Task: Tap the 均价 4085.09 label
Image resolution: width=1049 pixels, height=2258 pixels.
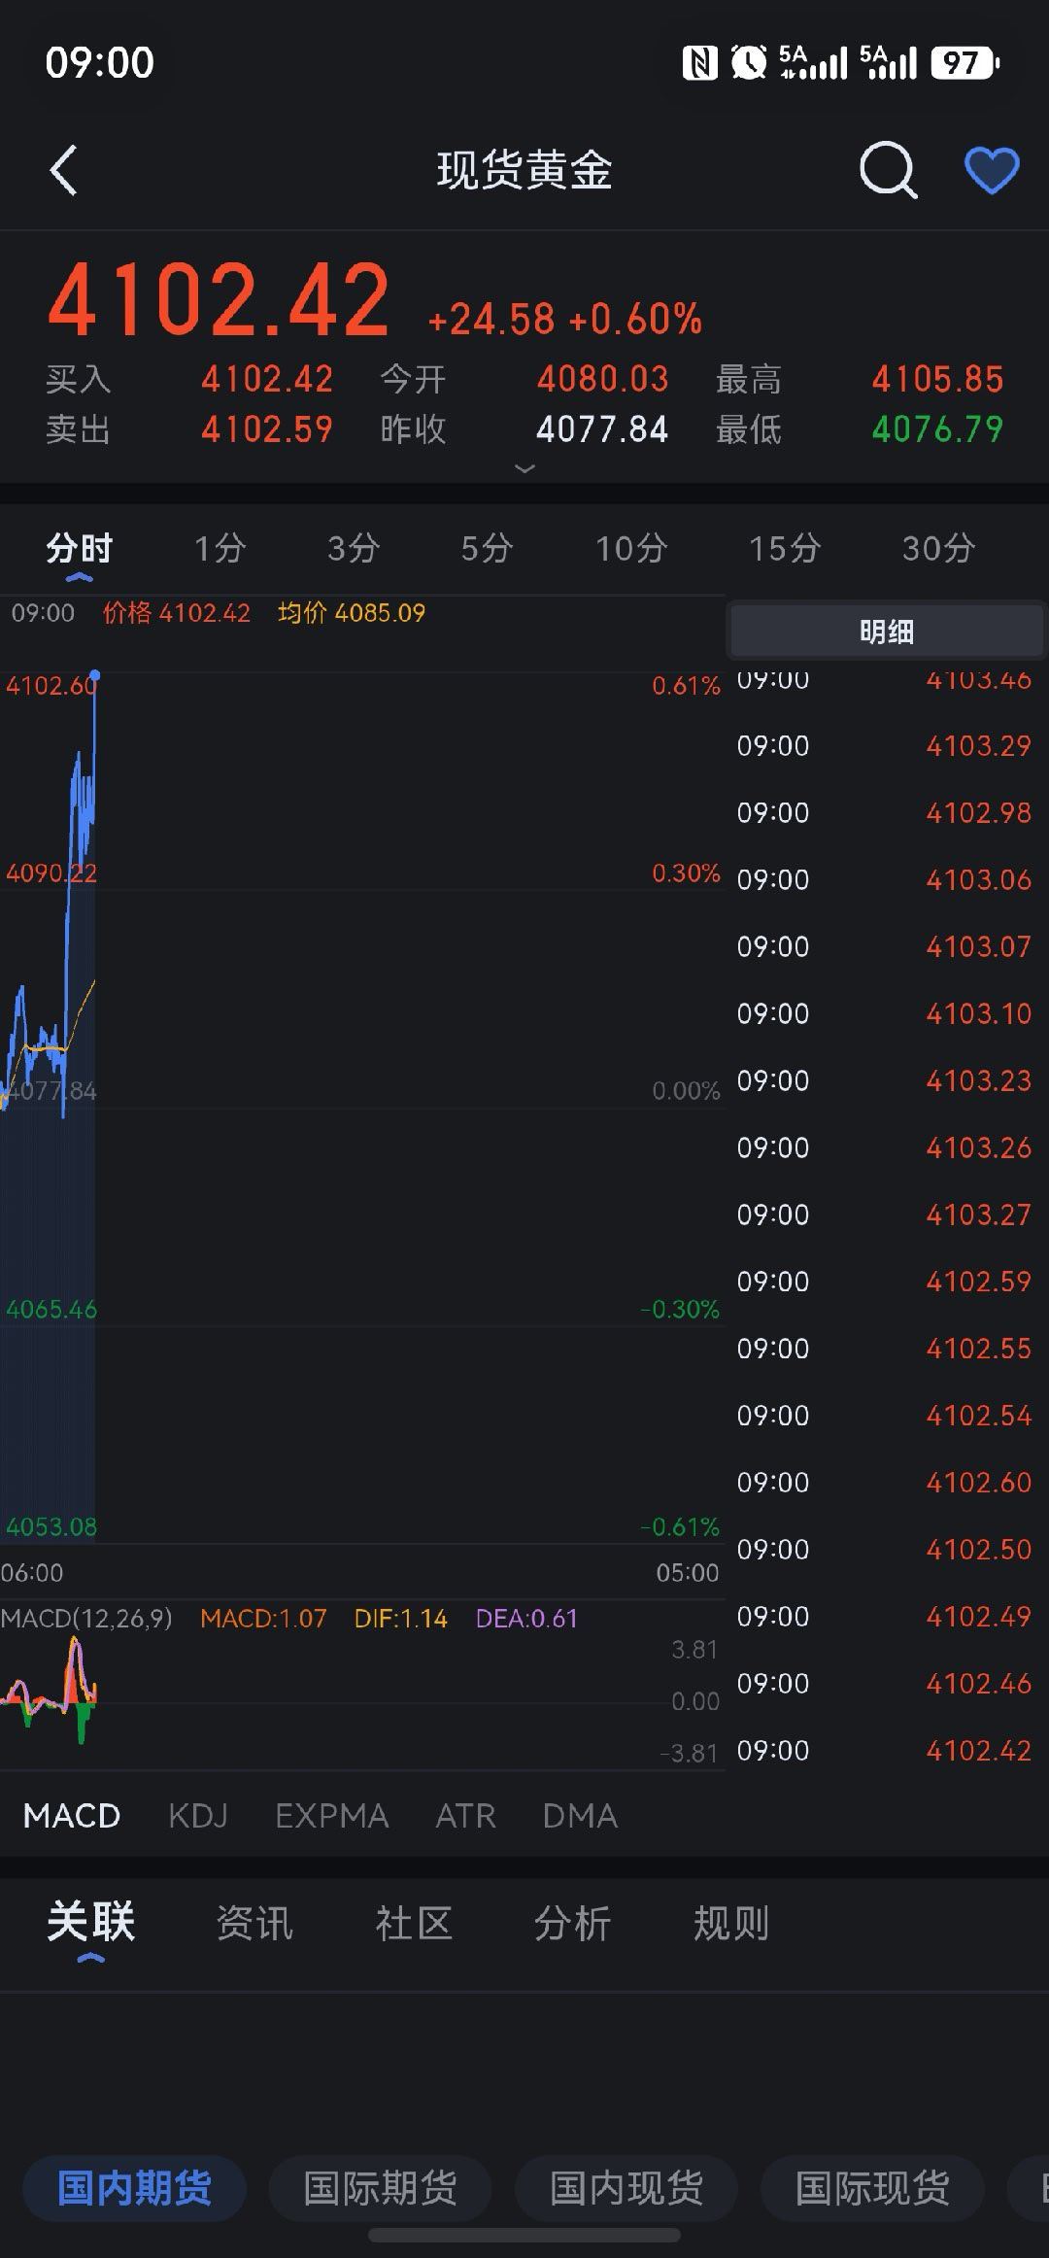Action: click(x=352, y=613)
